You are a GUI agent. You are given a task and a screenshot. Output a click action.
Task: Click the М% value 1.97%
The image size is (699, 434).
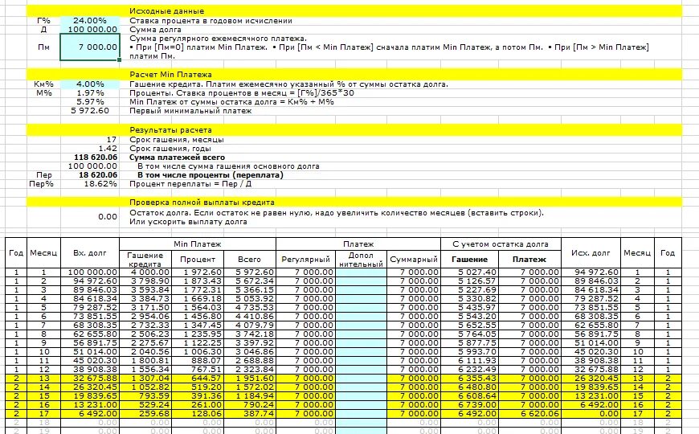pos(90,92)
